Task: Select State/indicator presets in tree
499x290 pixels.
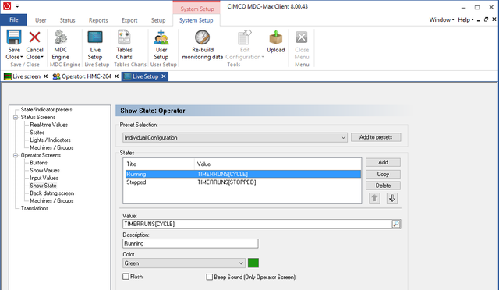Action: pyautogui.click(x=47, y=109)
